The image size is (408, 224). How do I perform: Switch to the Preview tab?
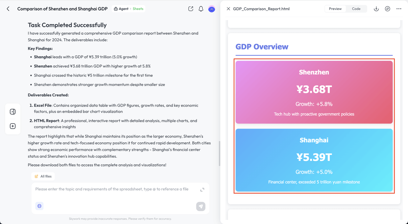[x=335, y=9]
